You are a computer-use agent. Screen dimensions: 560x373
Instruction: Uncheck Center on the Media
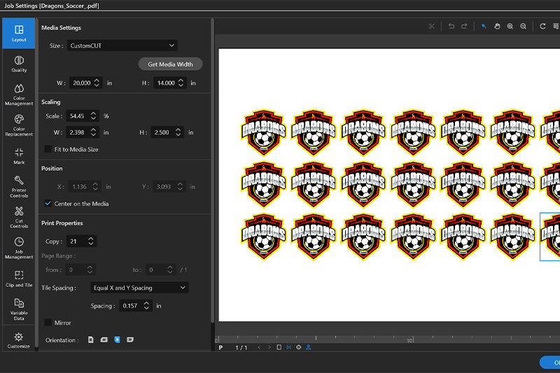(48, 204)
